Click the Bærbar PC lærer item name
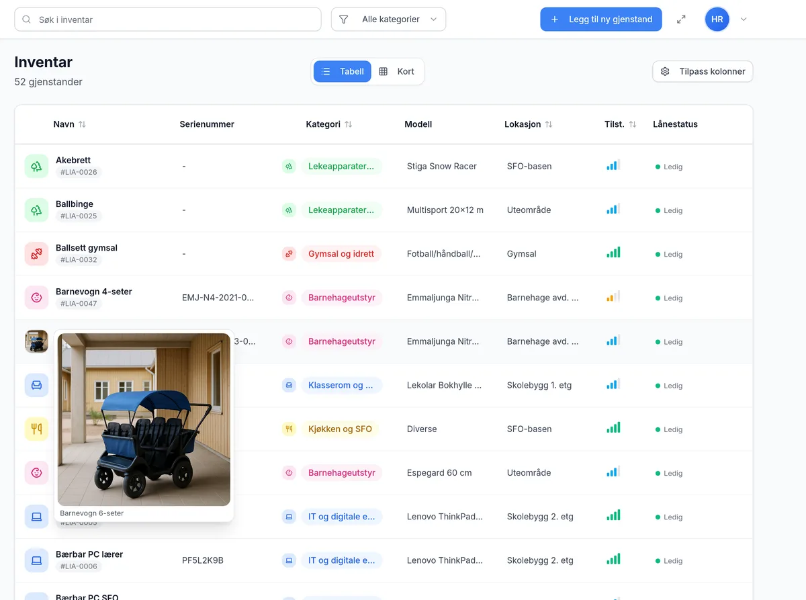The width and height of the screenshot is (806, 600). tap(89, 554)
